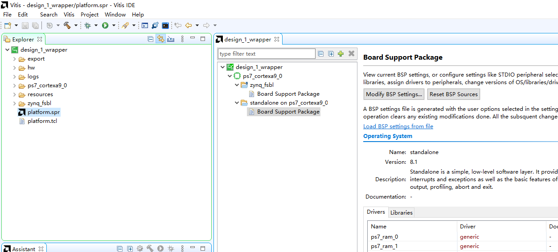
Task: Click Assistant panel collapse all icon
Action: coord(120,248)
